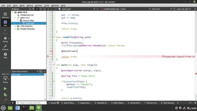Toggle the right sidebar visibility
Viewport: 197px width, 111px height.
point(195,103)
